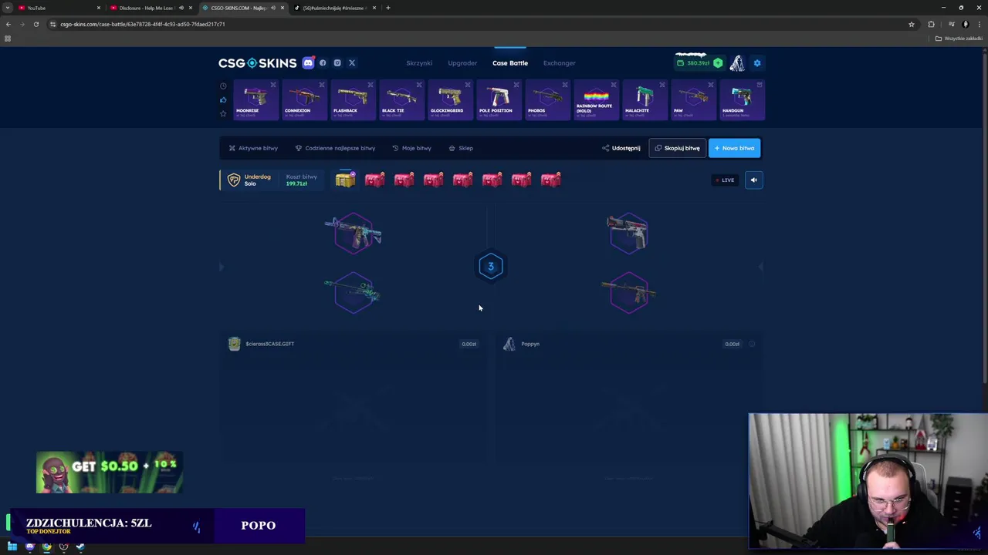The image size is (988, 555).
Task: Go to Codzienne najlepsze bitwy
Action: (335, 148)
